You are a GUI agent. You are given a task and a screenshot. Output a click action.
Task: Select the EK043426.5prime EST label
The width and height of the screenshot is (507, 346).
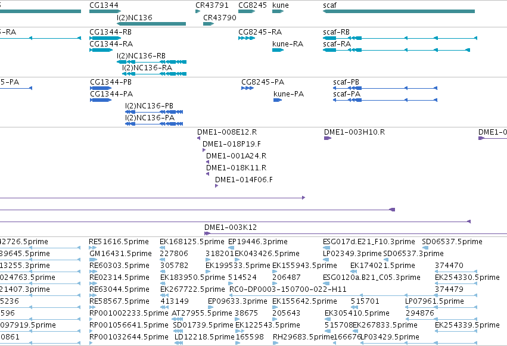coord(267,253)
